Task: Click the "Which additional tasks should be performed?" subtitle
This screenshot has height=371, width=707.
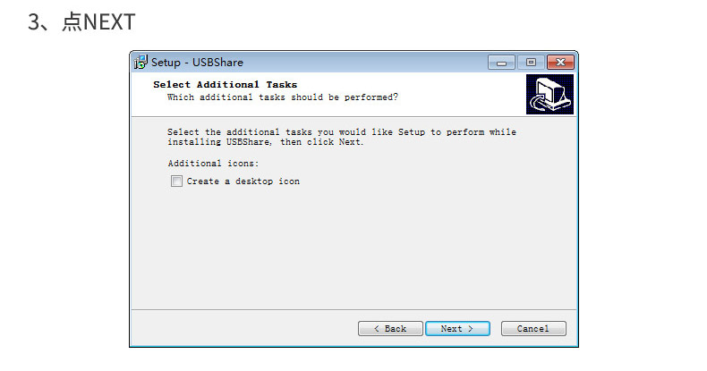Action: pyautogui.click(x=283, y=97)
